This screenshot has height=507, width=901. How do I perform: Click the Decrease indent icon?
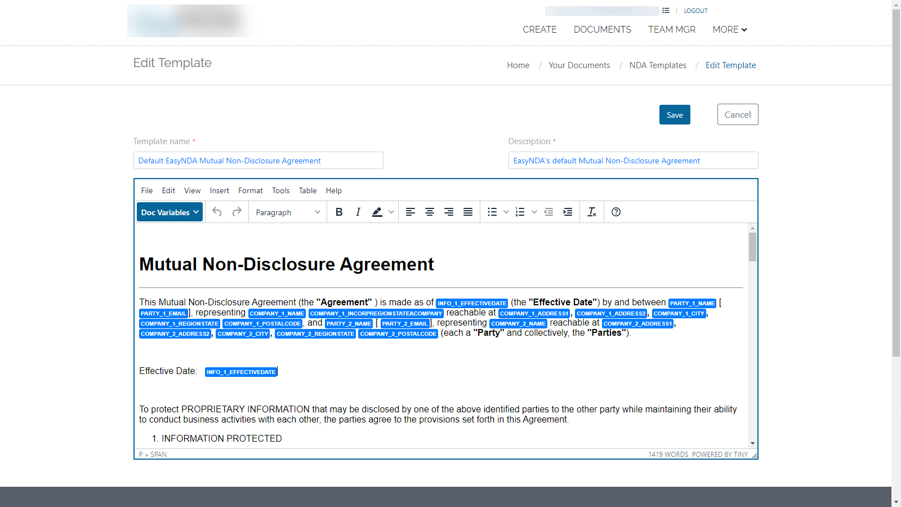coord(548,212)
